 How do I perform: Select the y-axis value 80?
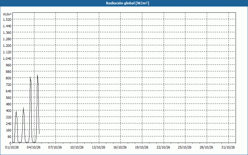[10, 137]
